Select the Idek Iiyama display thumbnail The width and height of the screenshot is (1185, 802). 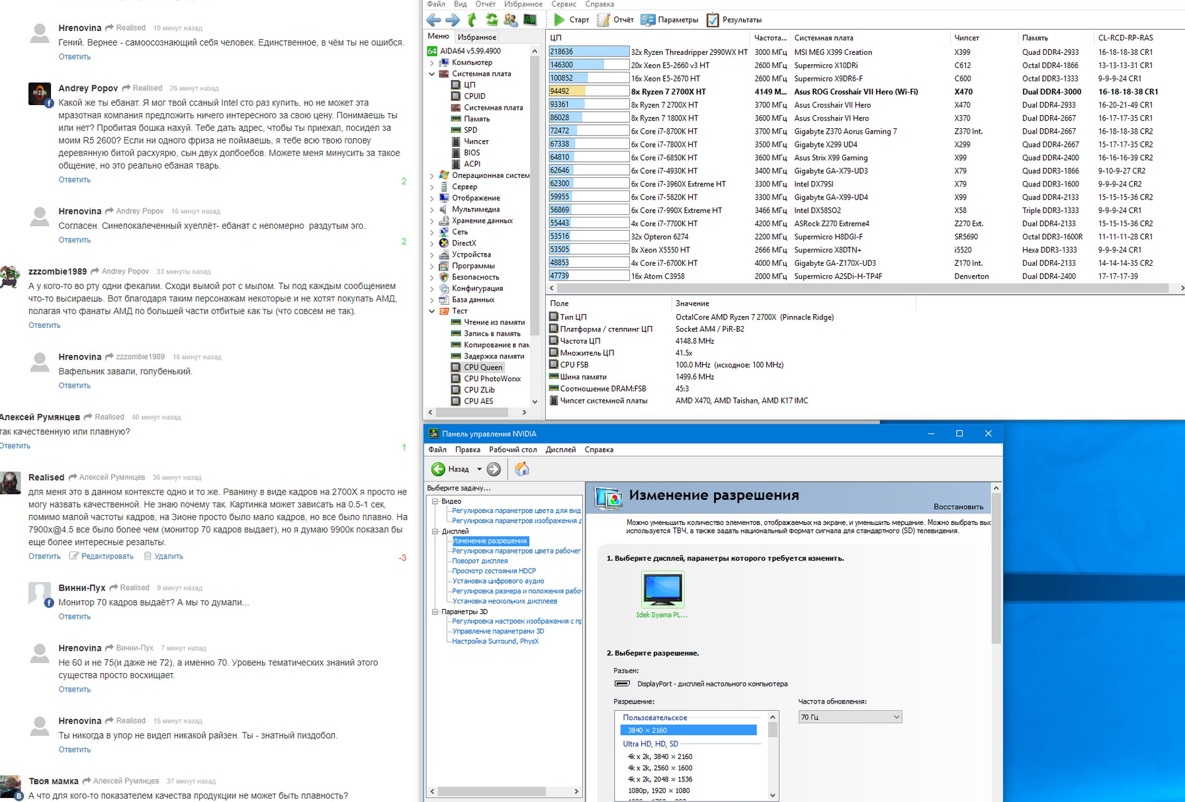tap(662, 590)
